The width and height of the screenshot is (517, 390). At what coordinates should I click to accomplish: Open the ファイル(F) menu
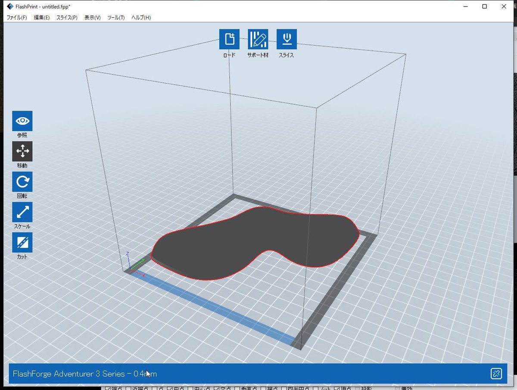(17, 18)
